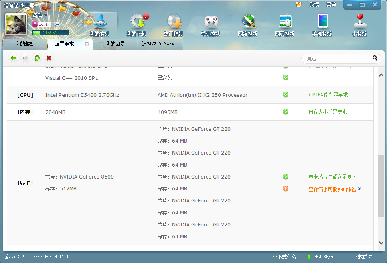Open the 菜单 menu
Image resolution: width=387 pixels, height=263 pixels.
(x=331, y=4)
